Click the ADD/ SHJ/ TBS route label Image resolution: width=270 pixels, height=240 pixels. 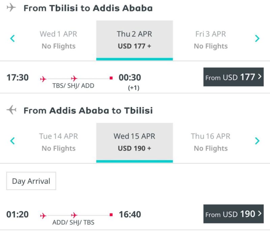click(x=73, y=222)
